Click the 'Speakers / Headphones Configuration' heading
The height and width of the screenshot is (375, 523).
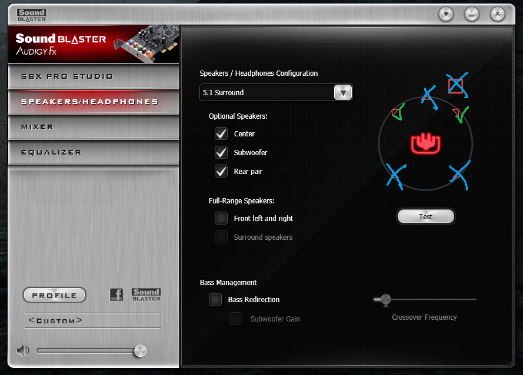coord(258,73)
